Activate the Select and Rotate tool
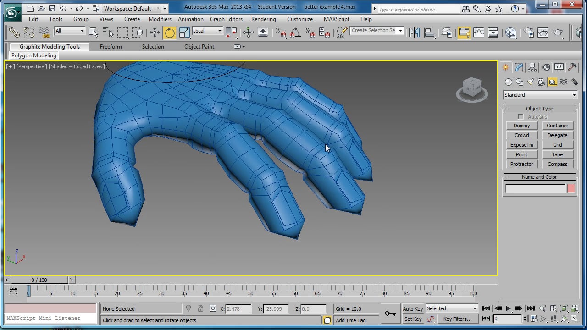The width and height of the screenshot is (587, 330). [x=170, y=32]
